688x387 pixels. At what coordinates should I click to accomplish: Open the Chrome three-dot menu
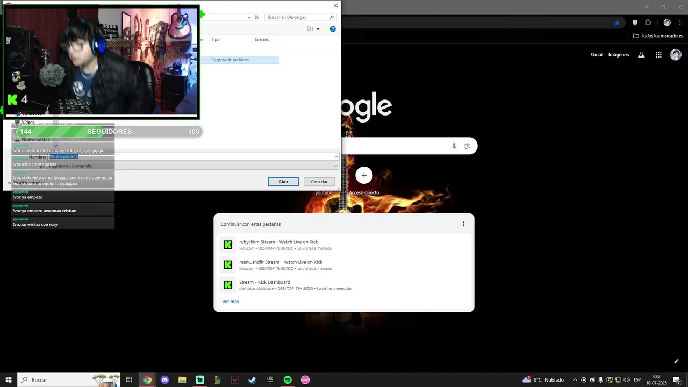[679, 23]
